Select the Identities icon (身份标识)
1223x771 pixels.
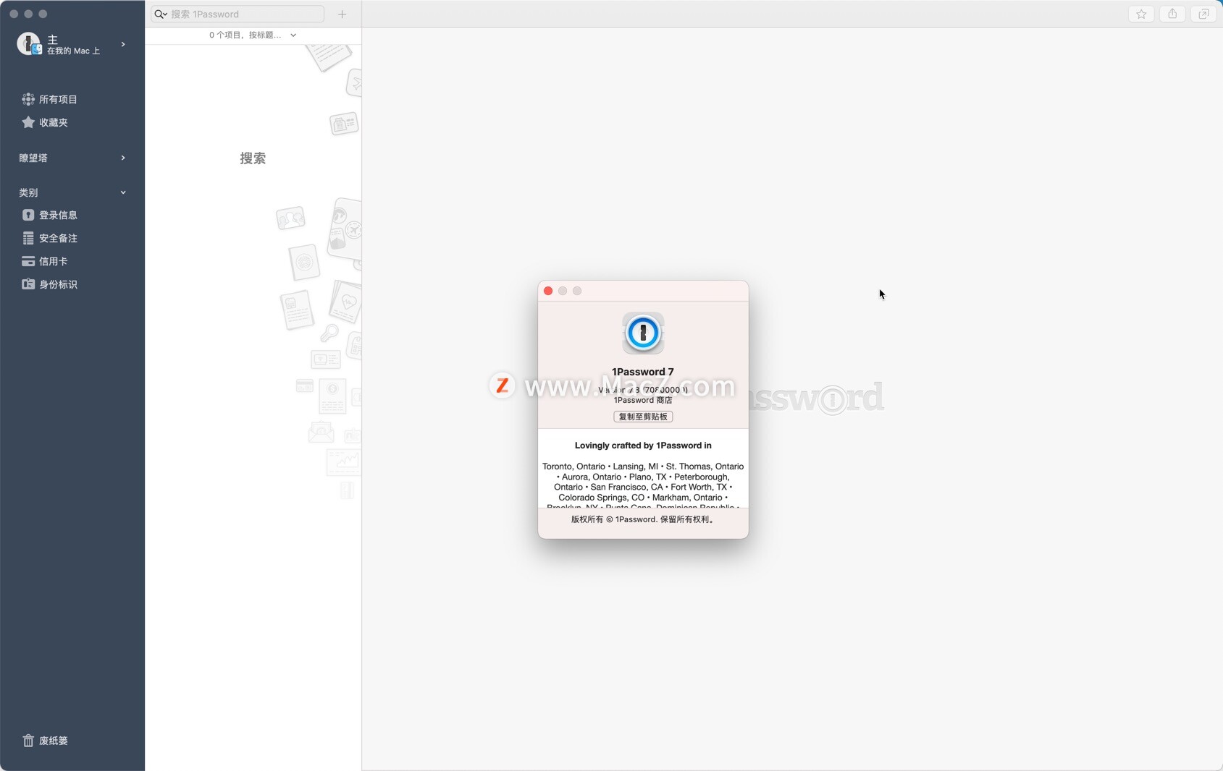(28, 284)
